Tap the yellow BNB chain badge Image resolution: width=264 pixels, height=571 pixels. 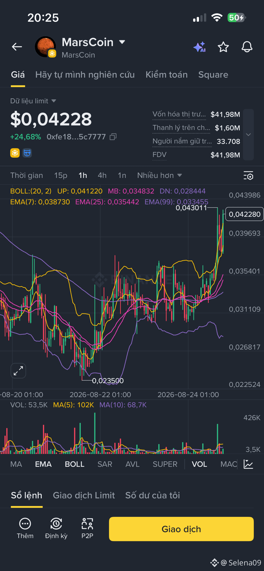[15, 153]
